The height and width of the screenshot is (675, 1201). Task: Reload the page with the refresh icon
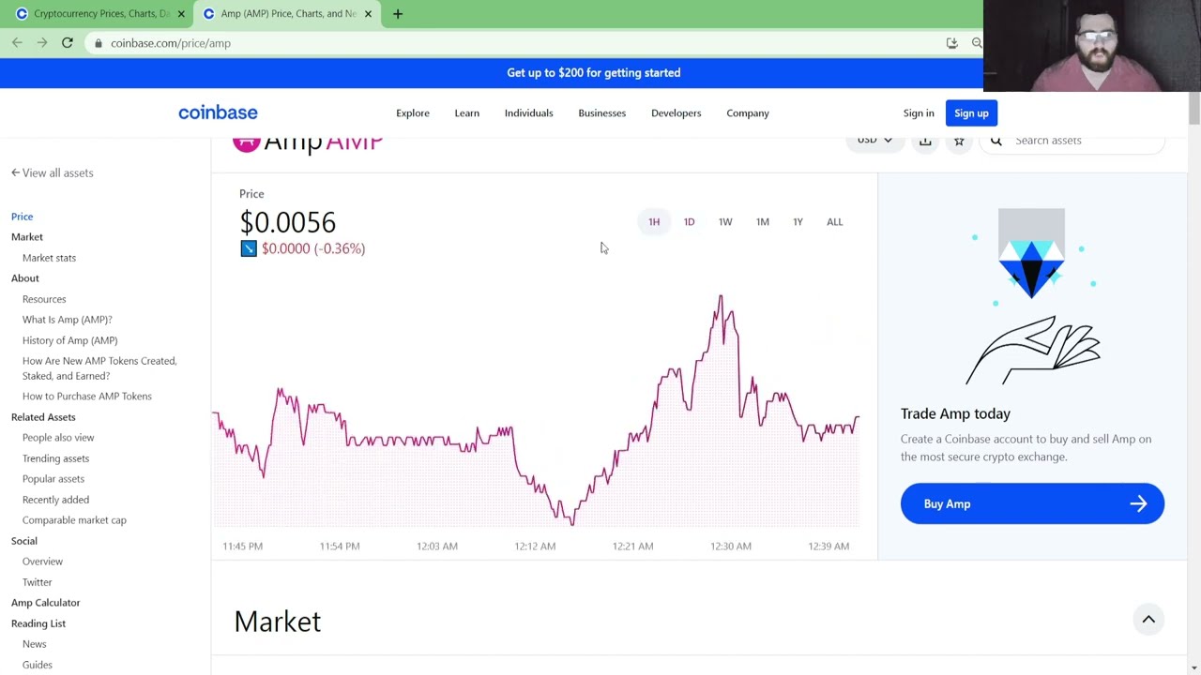click(x=68, y=42)
